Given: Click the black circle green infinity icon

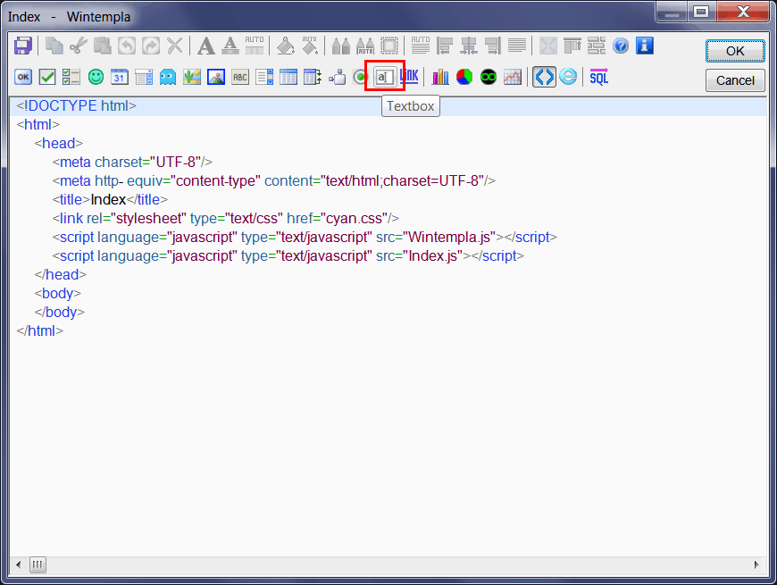Looking at the screenshot, I should click(489, 78).
